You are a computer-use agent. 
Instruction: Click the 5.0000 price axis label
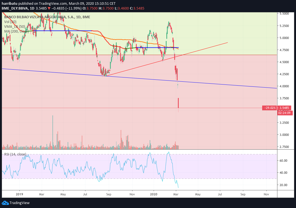tap(284, 38)
